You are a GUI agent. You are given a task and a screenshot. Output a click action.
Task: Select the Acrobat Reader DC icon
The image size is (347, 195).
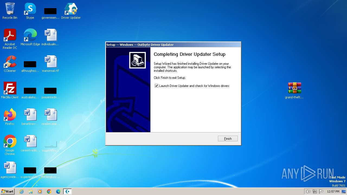click(10, 39)
